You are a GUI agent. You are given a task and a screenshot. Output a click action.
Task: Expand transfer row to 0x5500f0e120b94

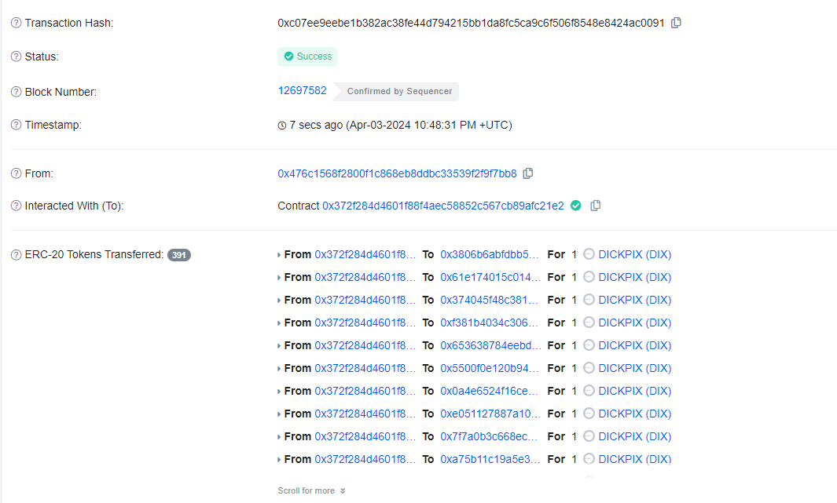(x=279, y=369)
